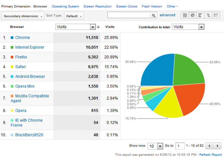Open the Opera row link
Screen dimensions: 224x158
pos(21,111)
